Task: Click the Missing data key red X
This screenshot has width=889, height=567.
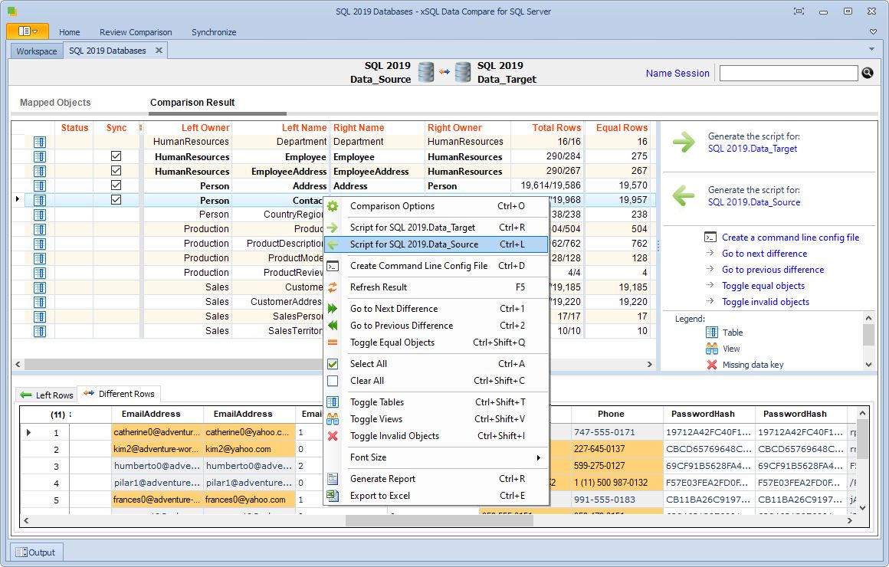Action: (712, 365)
